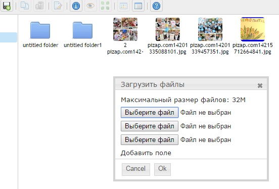Click the first Выберите файл button
Viewport: 279px width, 189px height.
(150, 113)
